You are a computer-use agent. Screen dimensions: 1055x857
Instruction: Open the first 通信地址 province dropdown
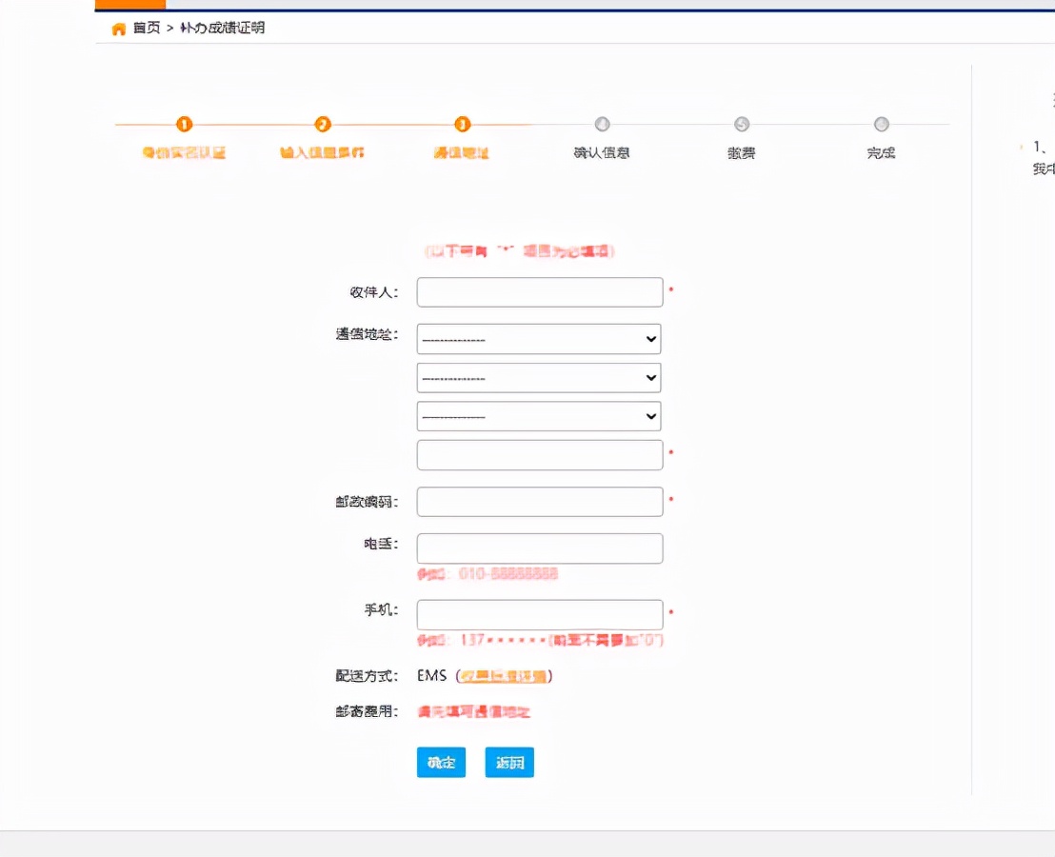click(538, 339)
